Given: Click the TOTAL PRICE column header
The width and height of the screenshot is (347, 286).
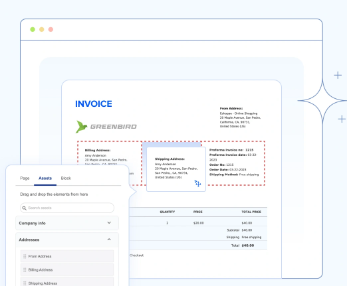Looking at the screenshot, I should point(251,212).
